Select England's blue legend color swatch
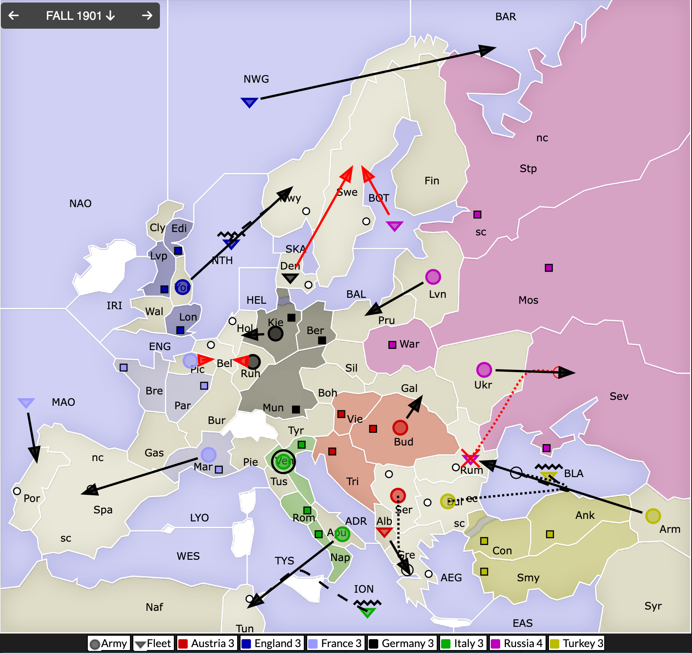Viewport: 692px width, 653px height. (x=246, y=644)
